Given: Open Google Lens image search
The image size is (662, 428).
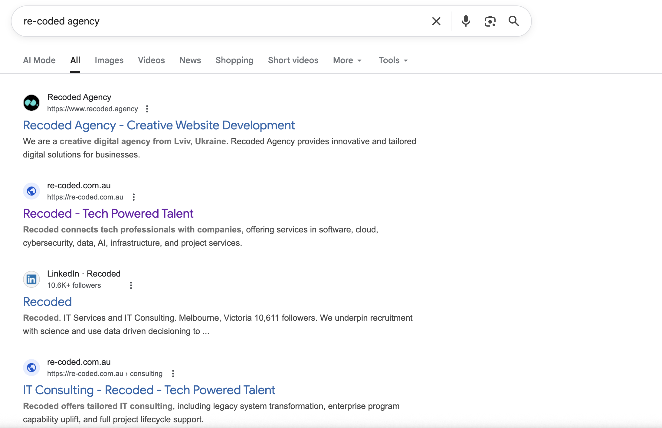Looking at the screenshot, I should [x=489, y=21].
